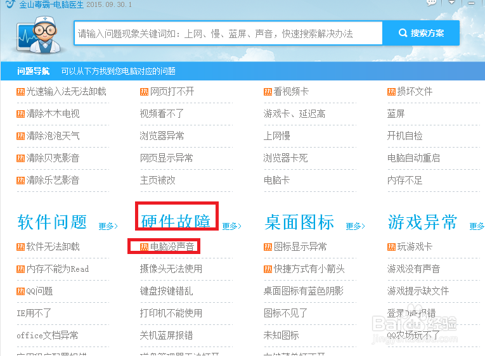
Task: Open the 硬件故障 category heading
Action: [176, 222]
